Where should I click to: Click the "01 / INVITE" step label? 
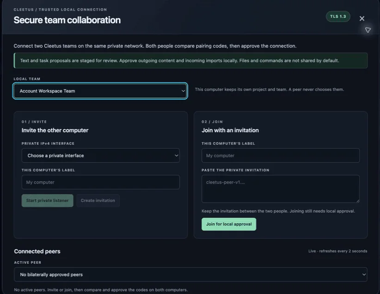coord(34,122)
